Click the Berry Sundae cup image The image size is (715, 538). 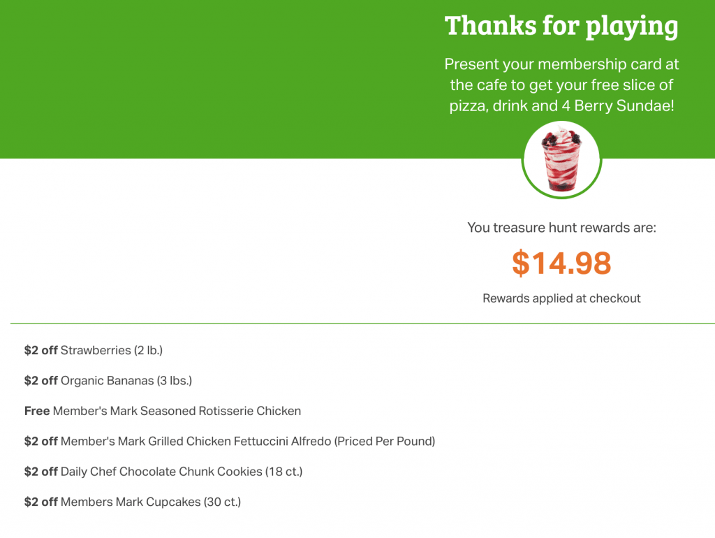click(x=561, y=160)
